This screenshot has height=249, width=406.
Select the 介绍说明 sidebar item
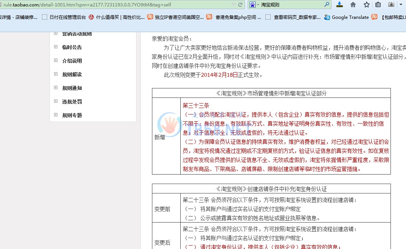tap(72, 61)
